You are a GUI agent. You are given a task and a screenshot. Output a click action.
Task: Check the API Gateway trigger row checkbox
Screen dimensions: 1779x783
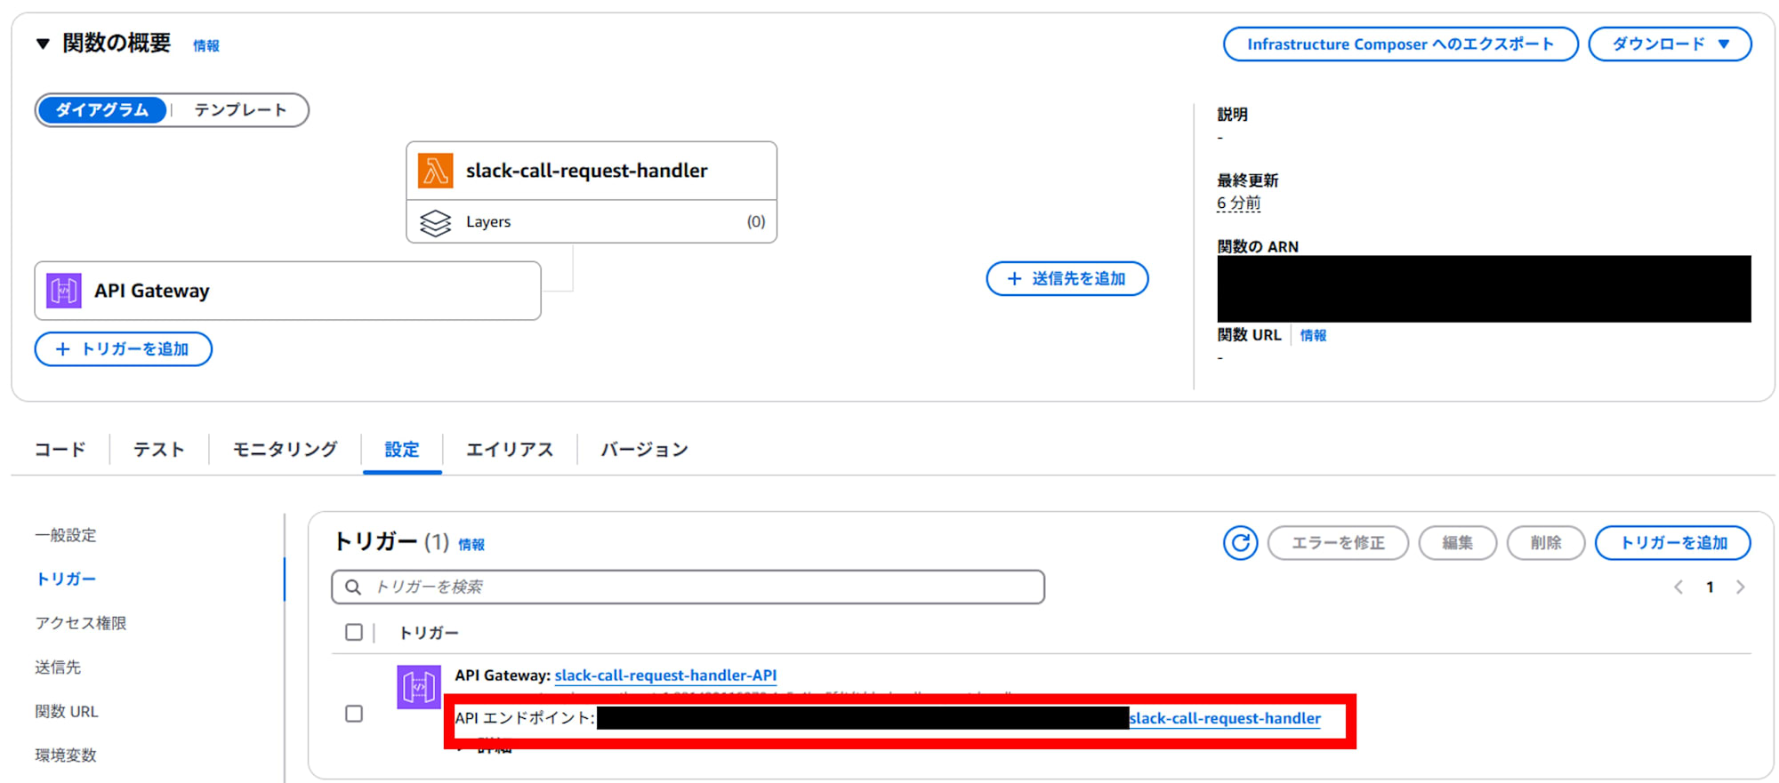click(354, 714)
